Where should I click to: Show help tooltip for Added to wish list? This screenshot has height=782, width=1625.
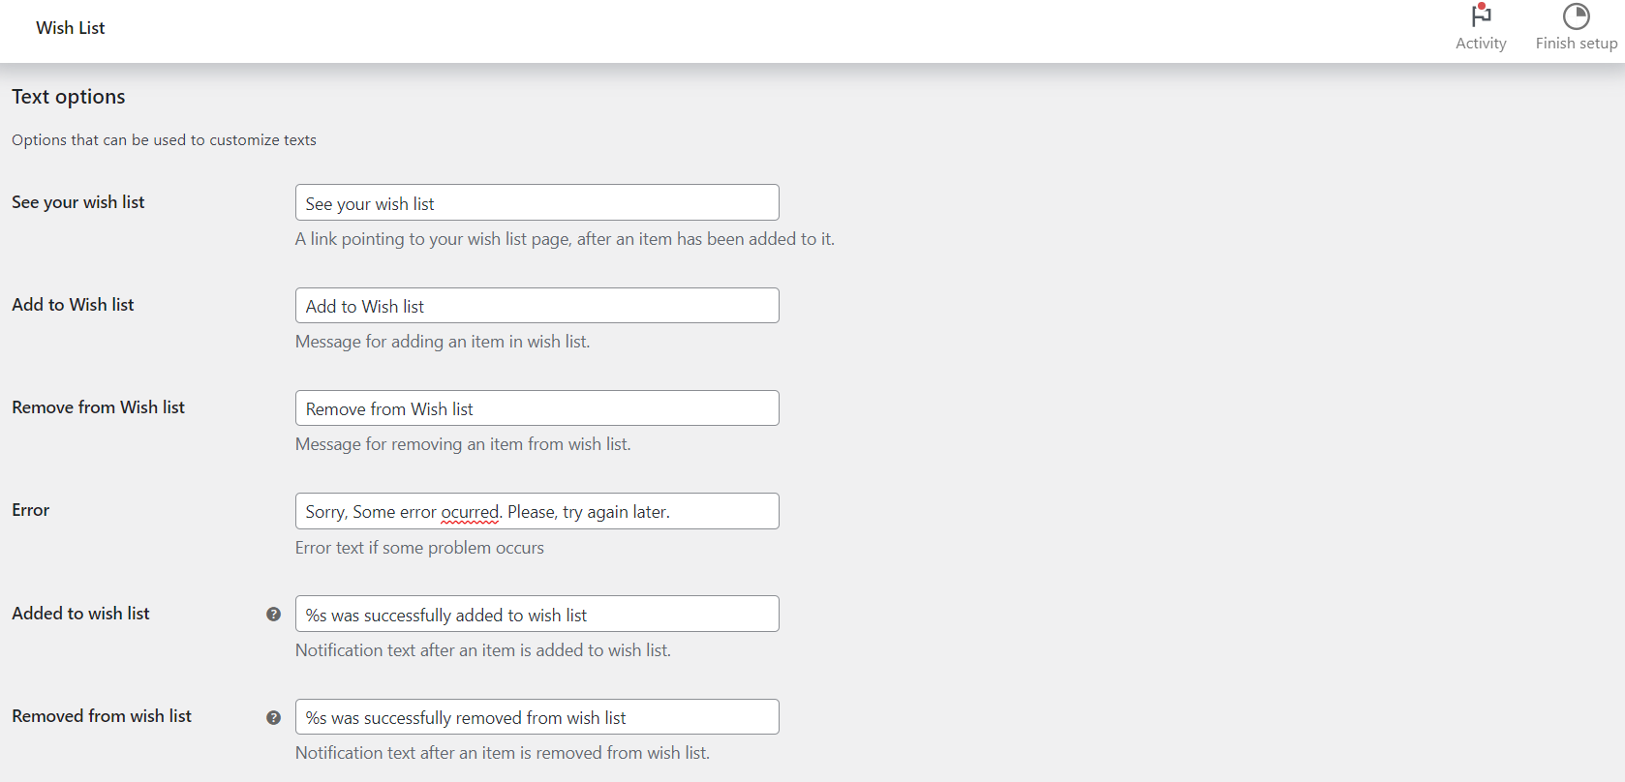pyautogui.click(x=273, y=614)
